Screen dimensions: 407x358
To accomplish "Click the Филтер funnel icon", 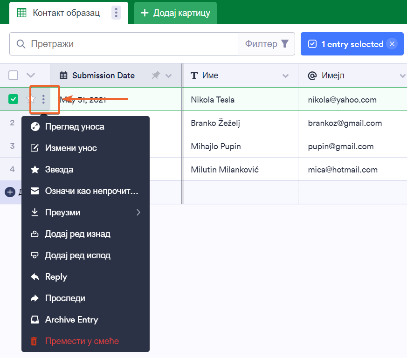I will 284,44.
